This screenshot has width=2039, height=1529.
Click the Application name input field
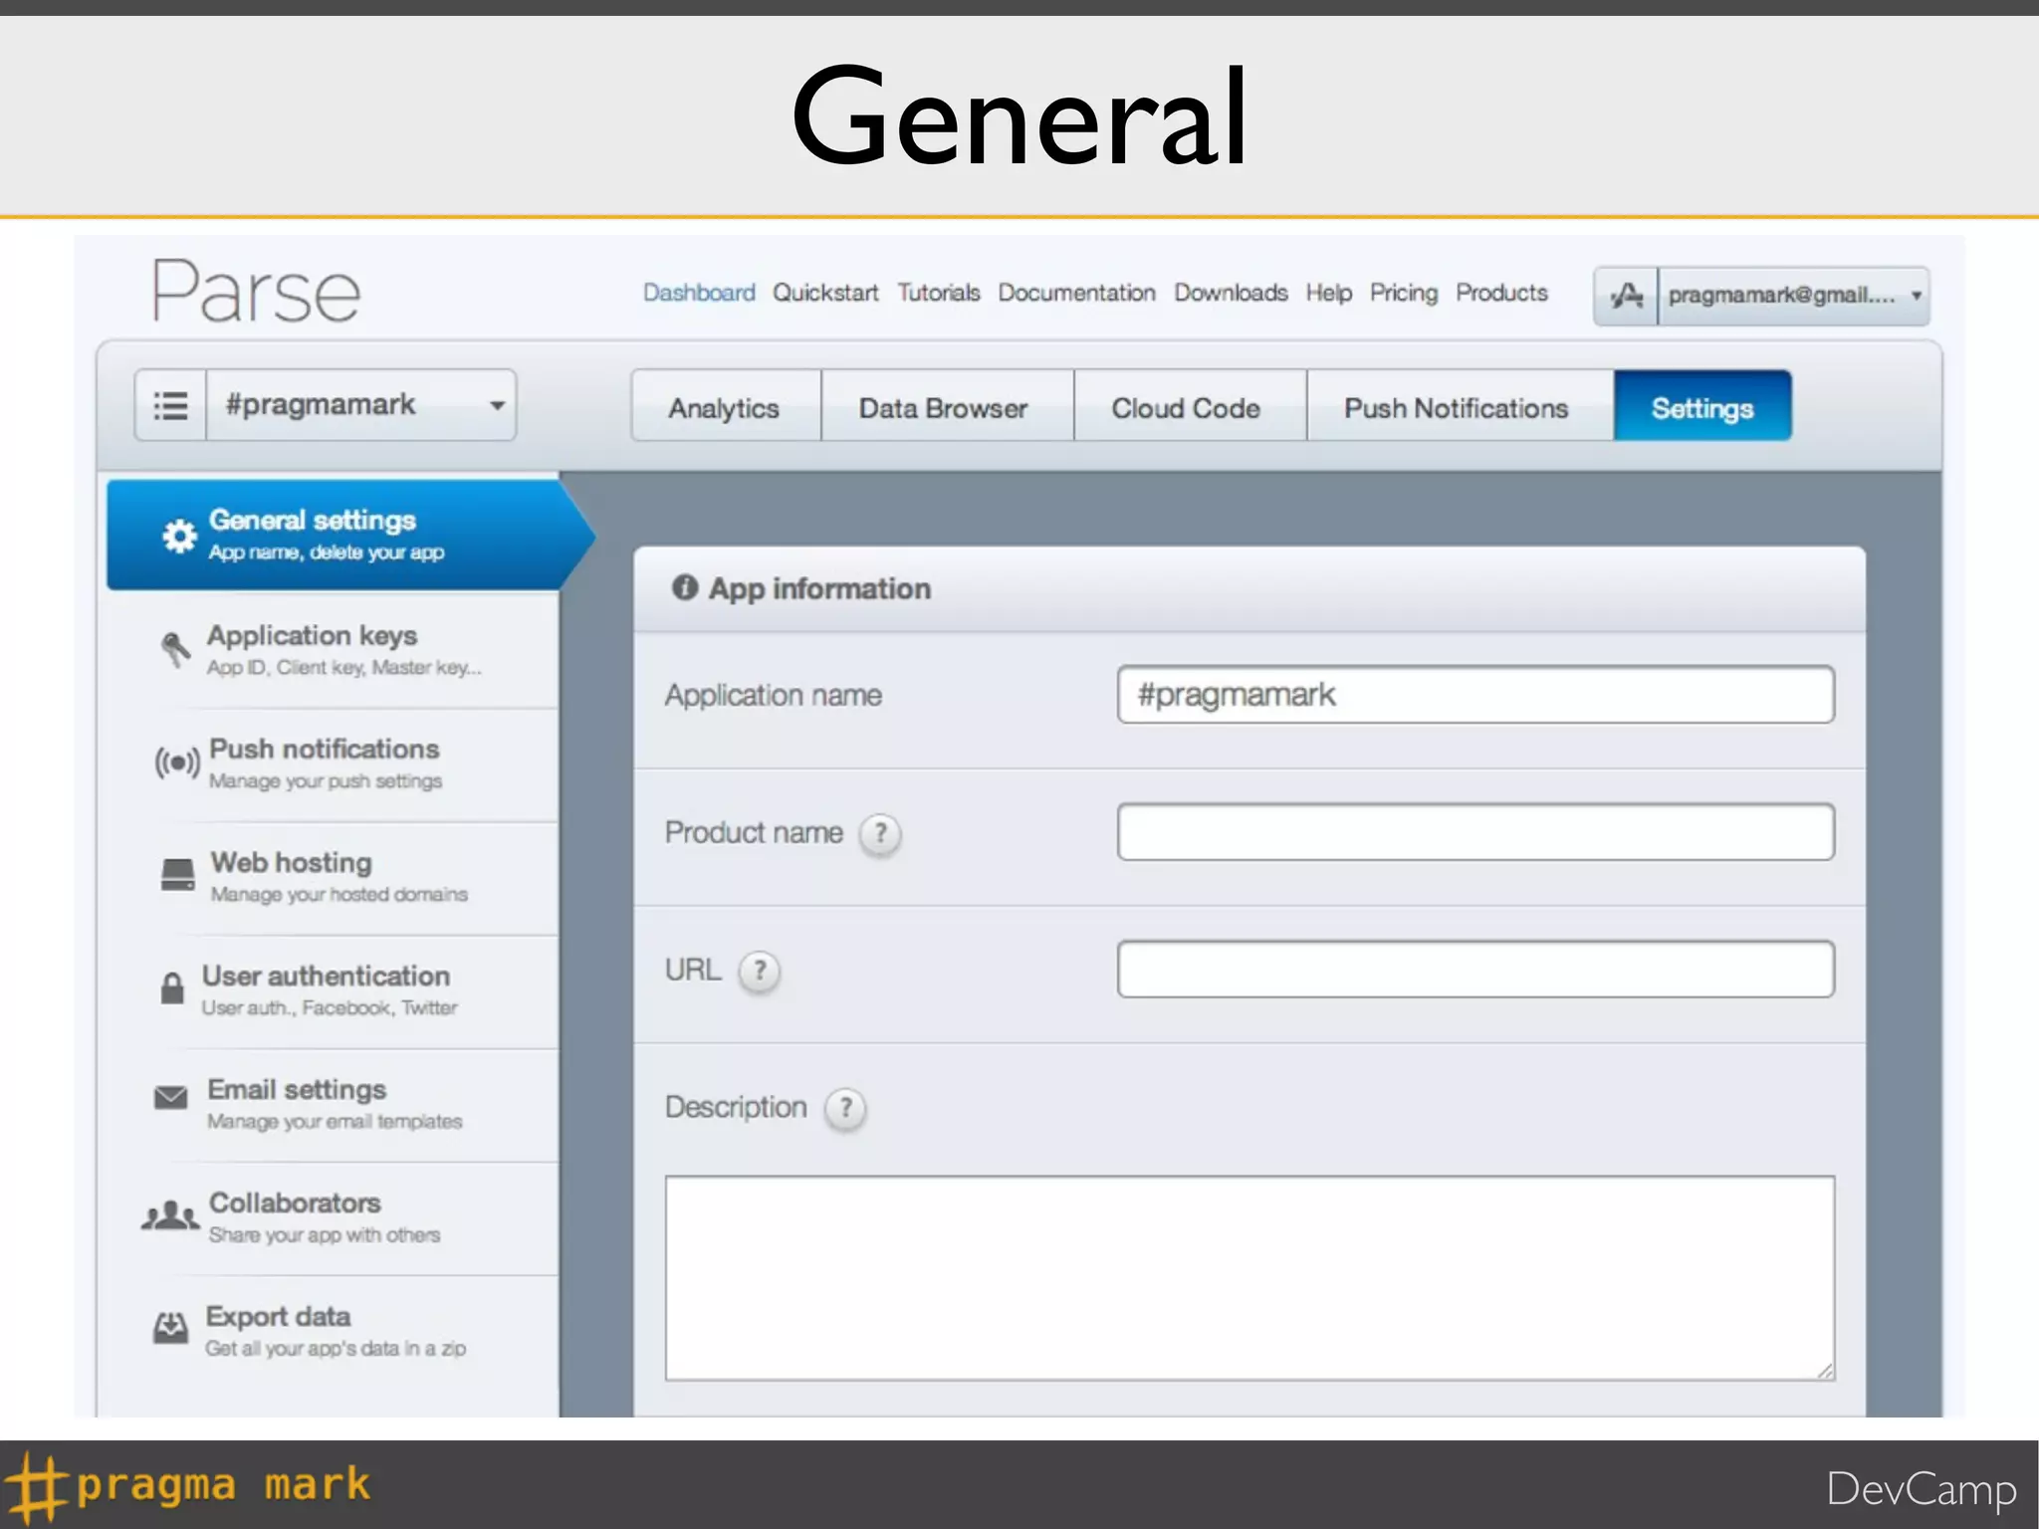point(1475,695)
